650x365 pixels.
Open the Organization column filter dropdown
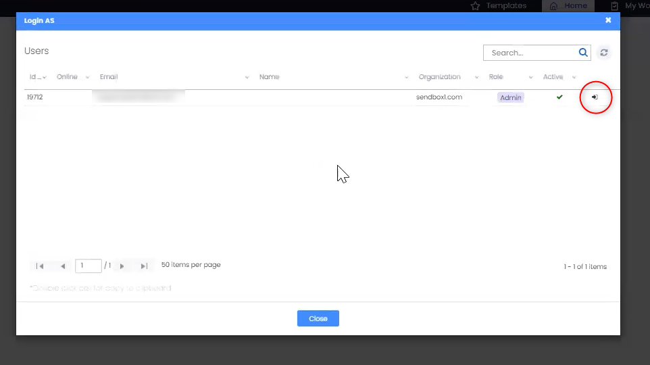476,77
